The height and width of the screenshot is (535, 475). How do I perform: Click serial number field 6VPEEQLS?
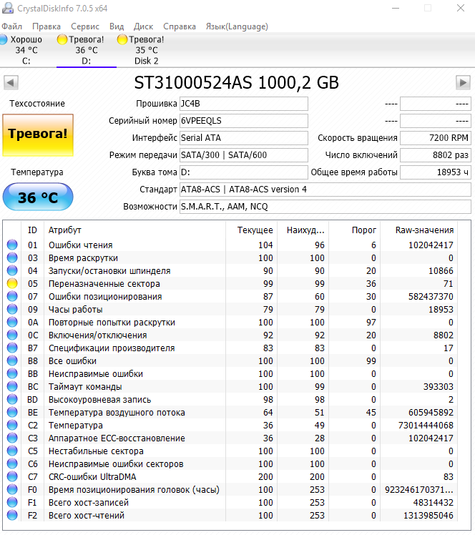[244, 121]
